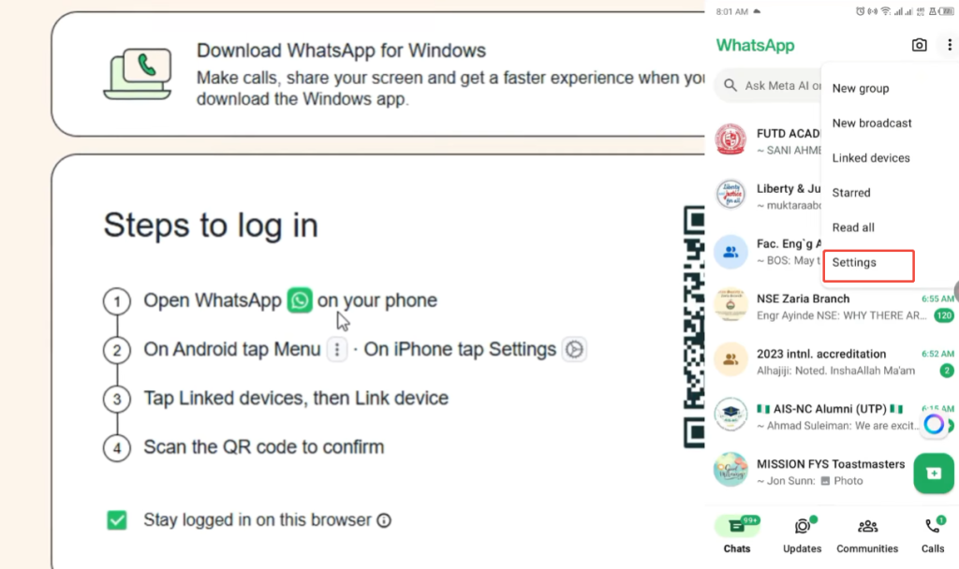This screenshot has width=959, height=569.
Task: Tap the Ask Meta AI search field
Action: pyautogui.click(x=768, y=85)
